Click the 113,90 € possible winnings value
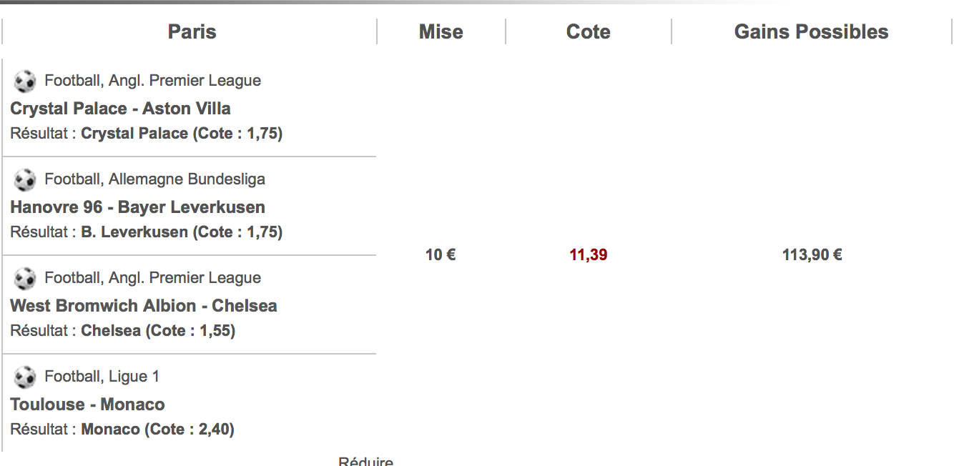 [x=812, y=255]
